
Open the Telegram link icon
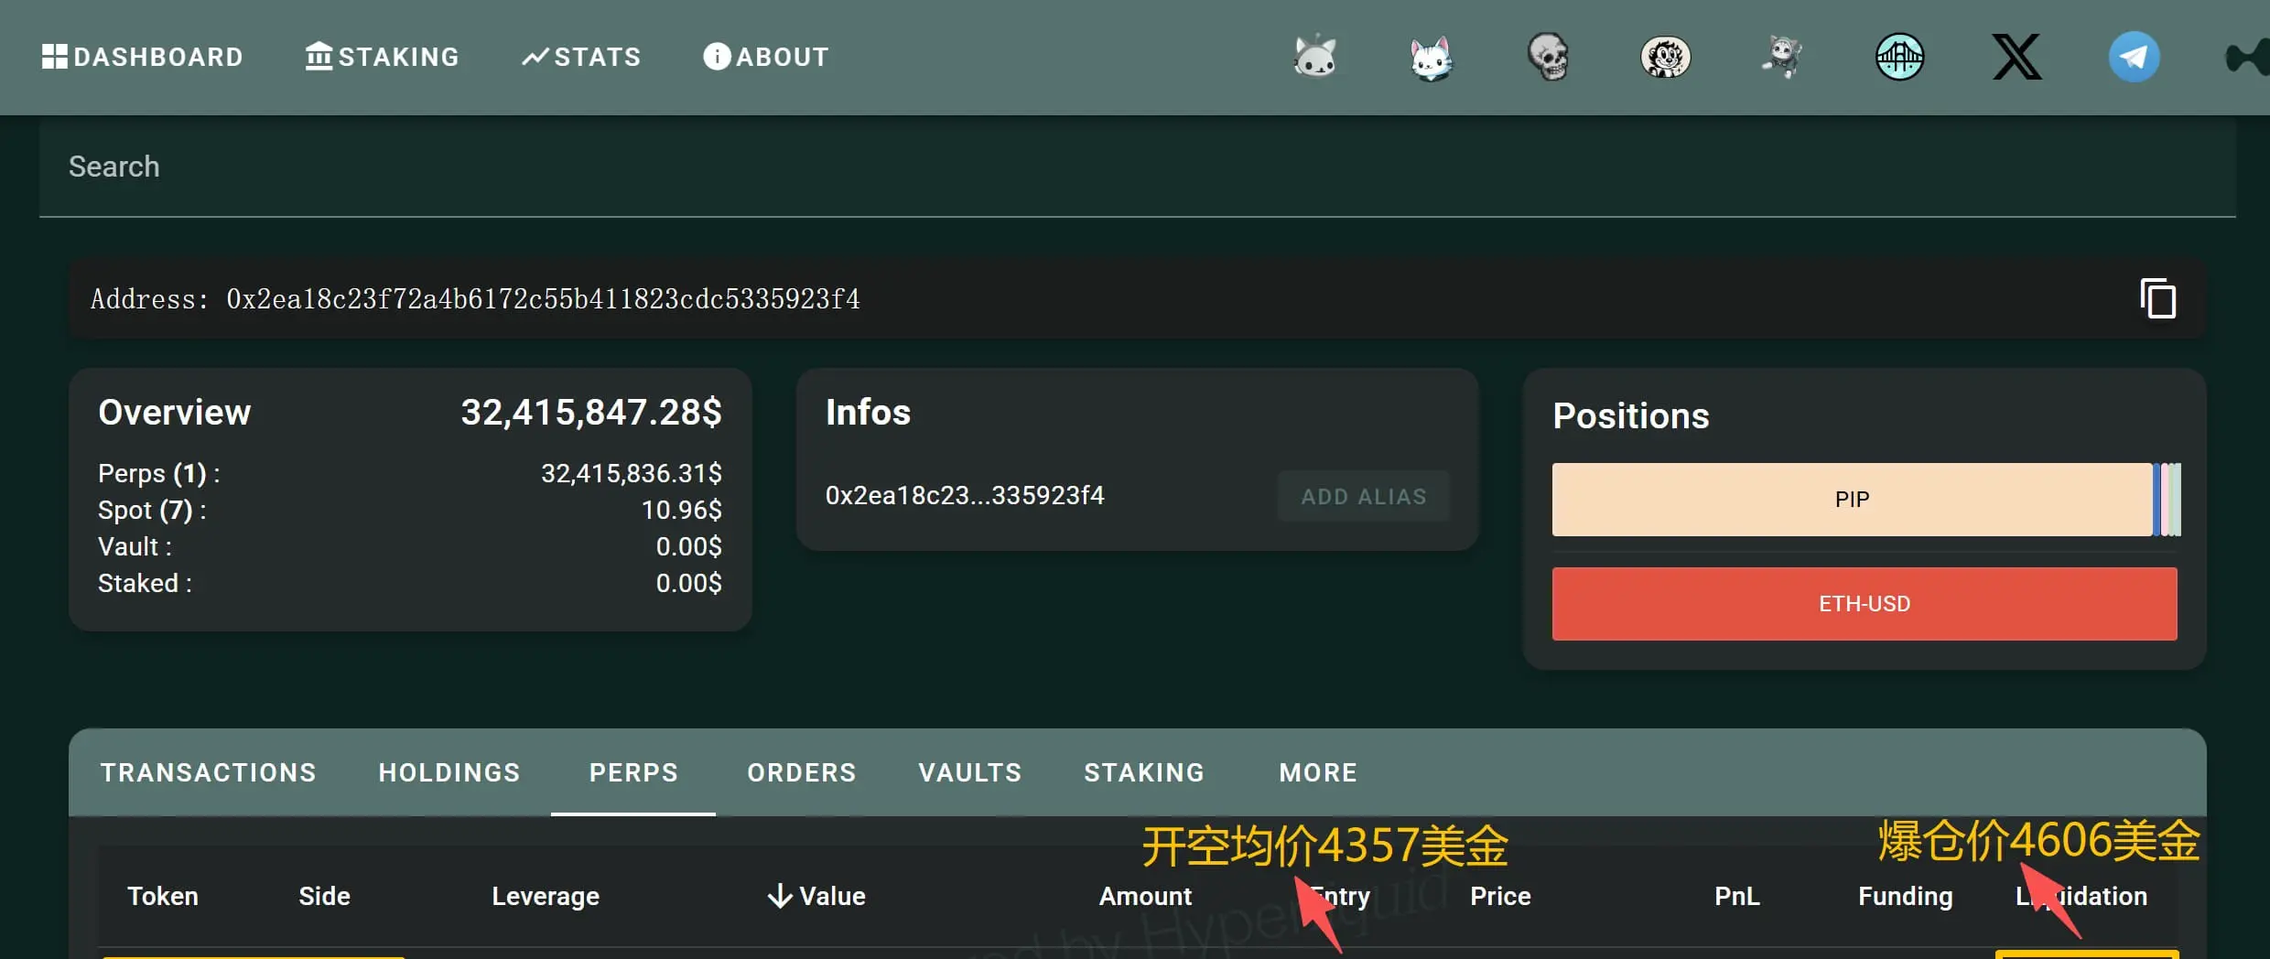(2135, 57)
